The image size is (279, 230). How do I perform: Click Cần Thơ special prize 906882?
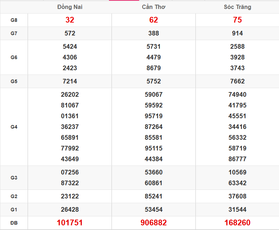(x=153, y=223)
